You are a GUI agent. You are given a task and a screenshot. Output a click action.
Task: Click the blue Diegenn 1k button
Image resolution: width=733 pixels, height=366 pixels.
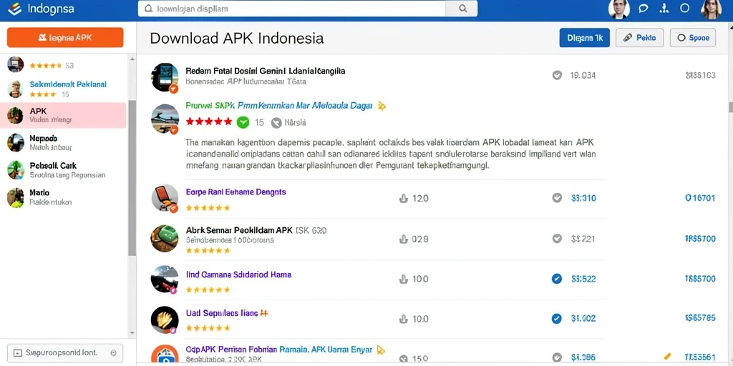(584, 38)
